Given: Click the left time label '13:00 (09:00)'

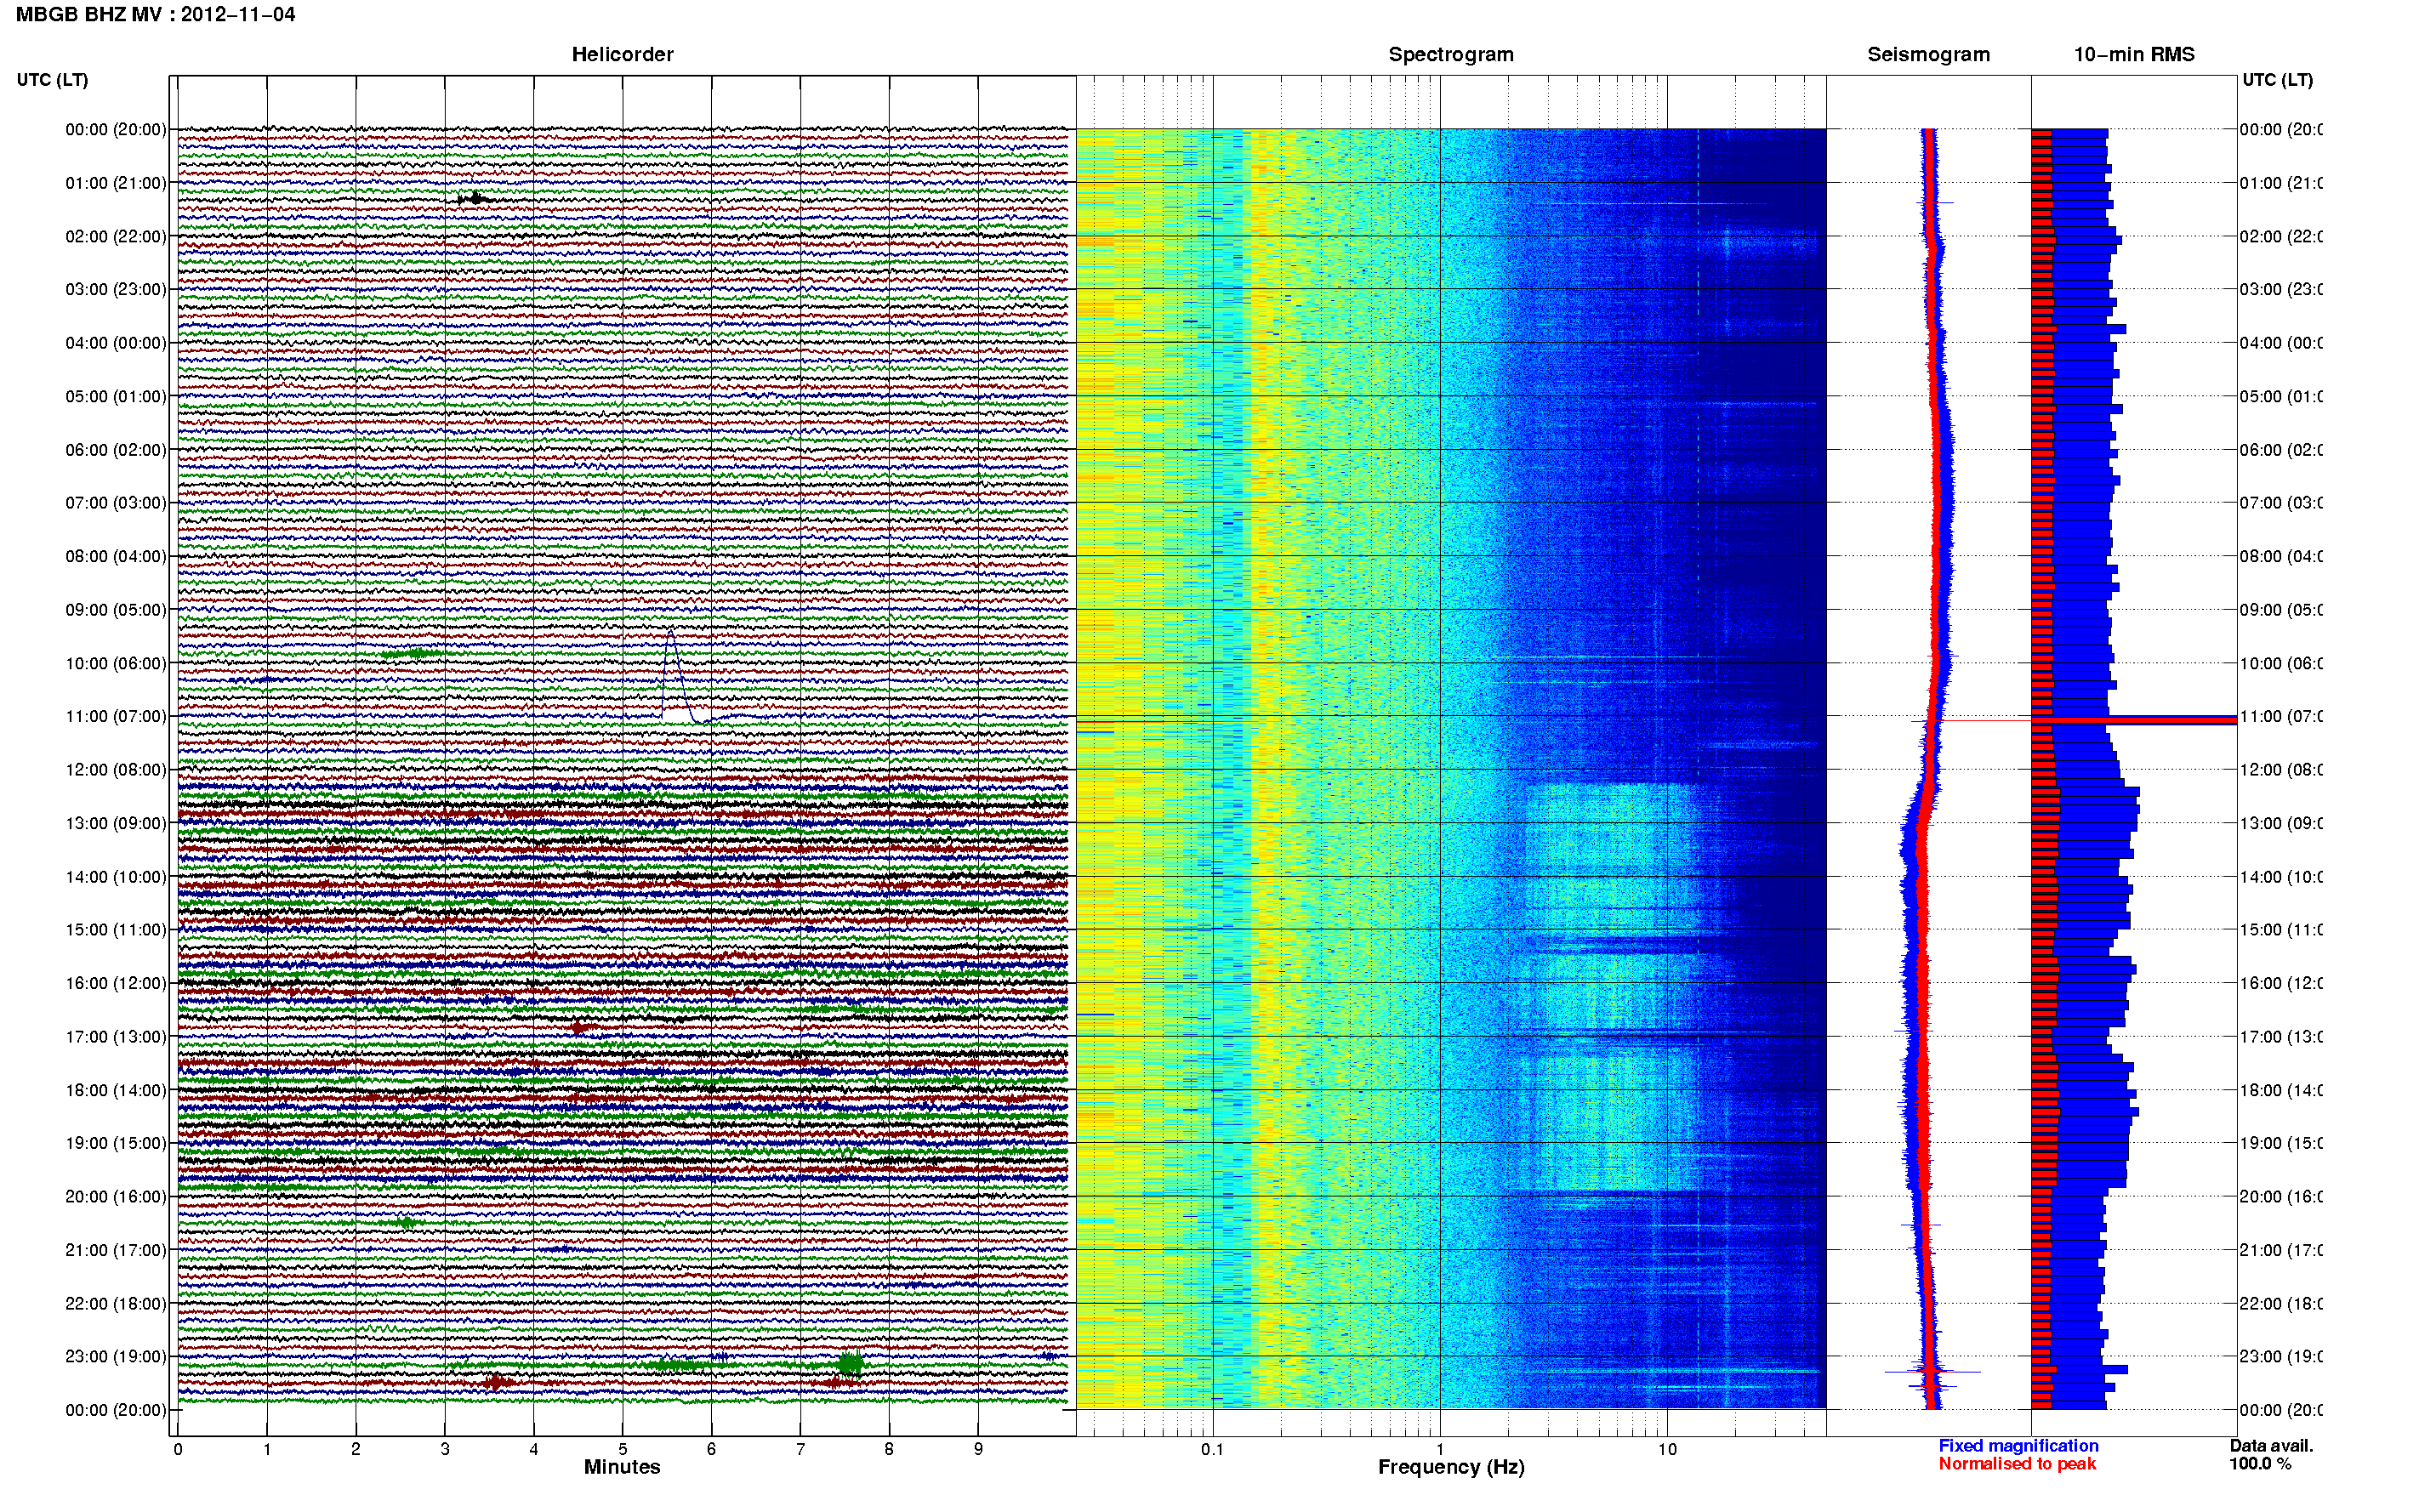Looking at the screenshot, I should (116, 823).
